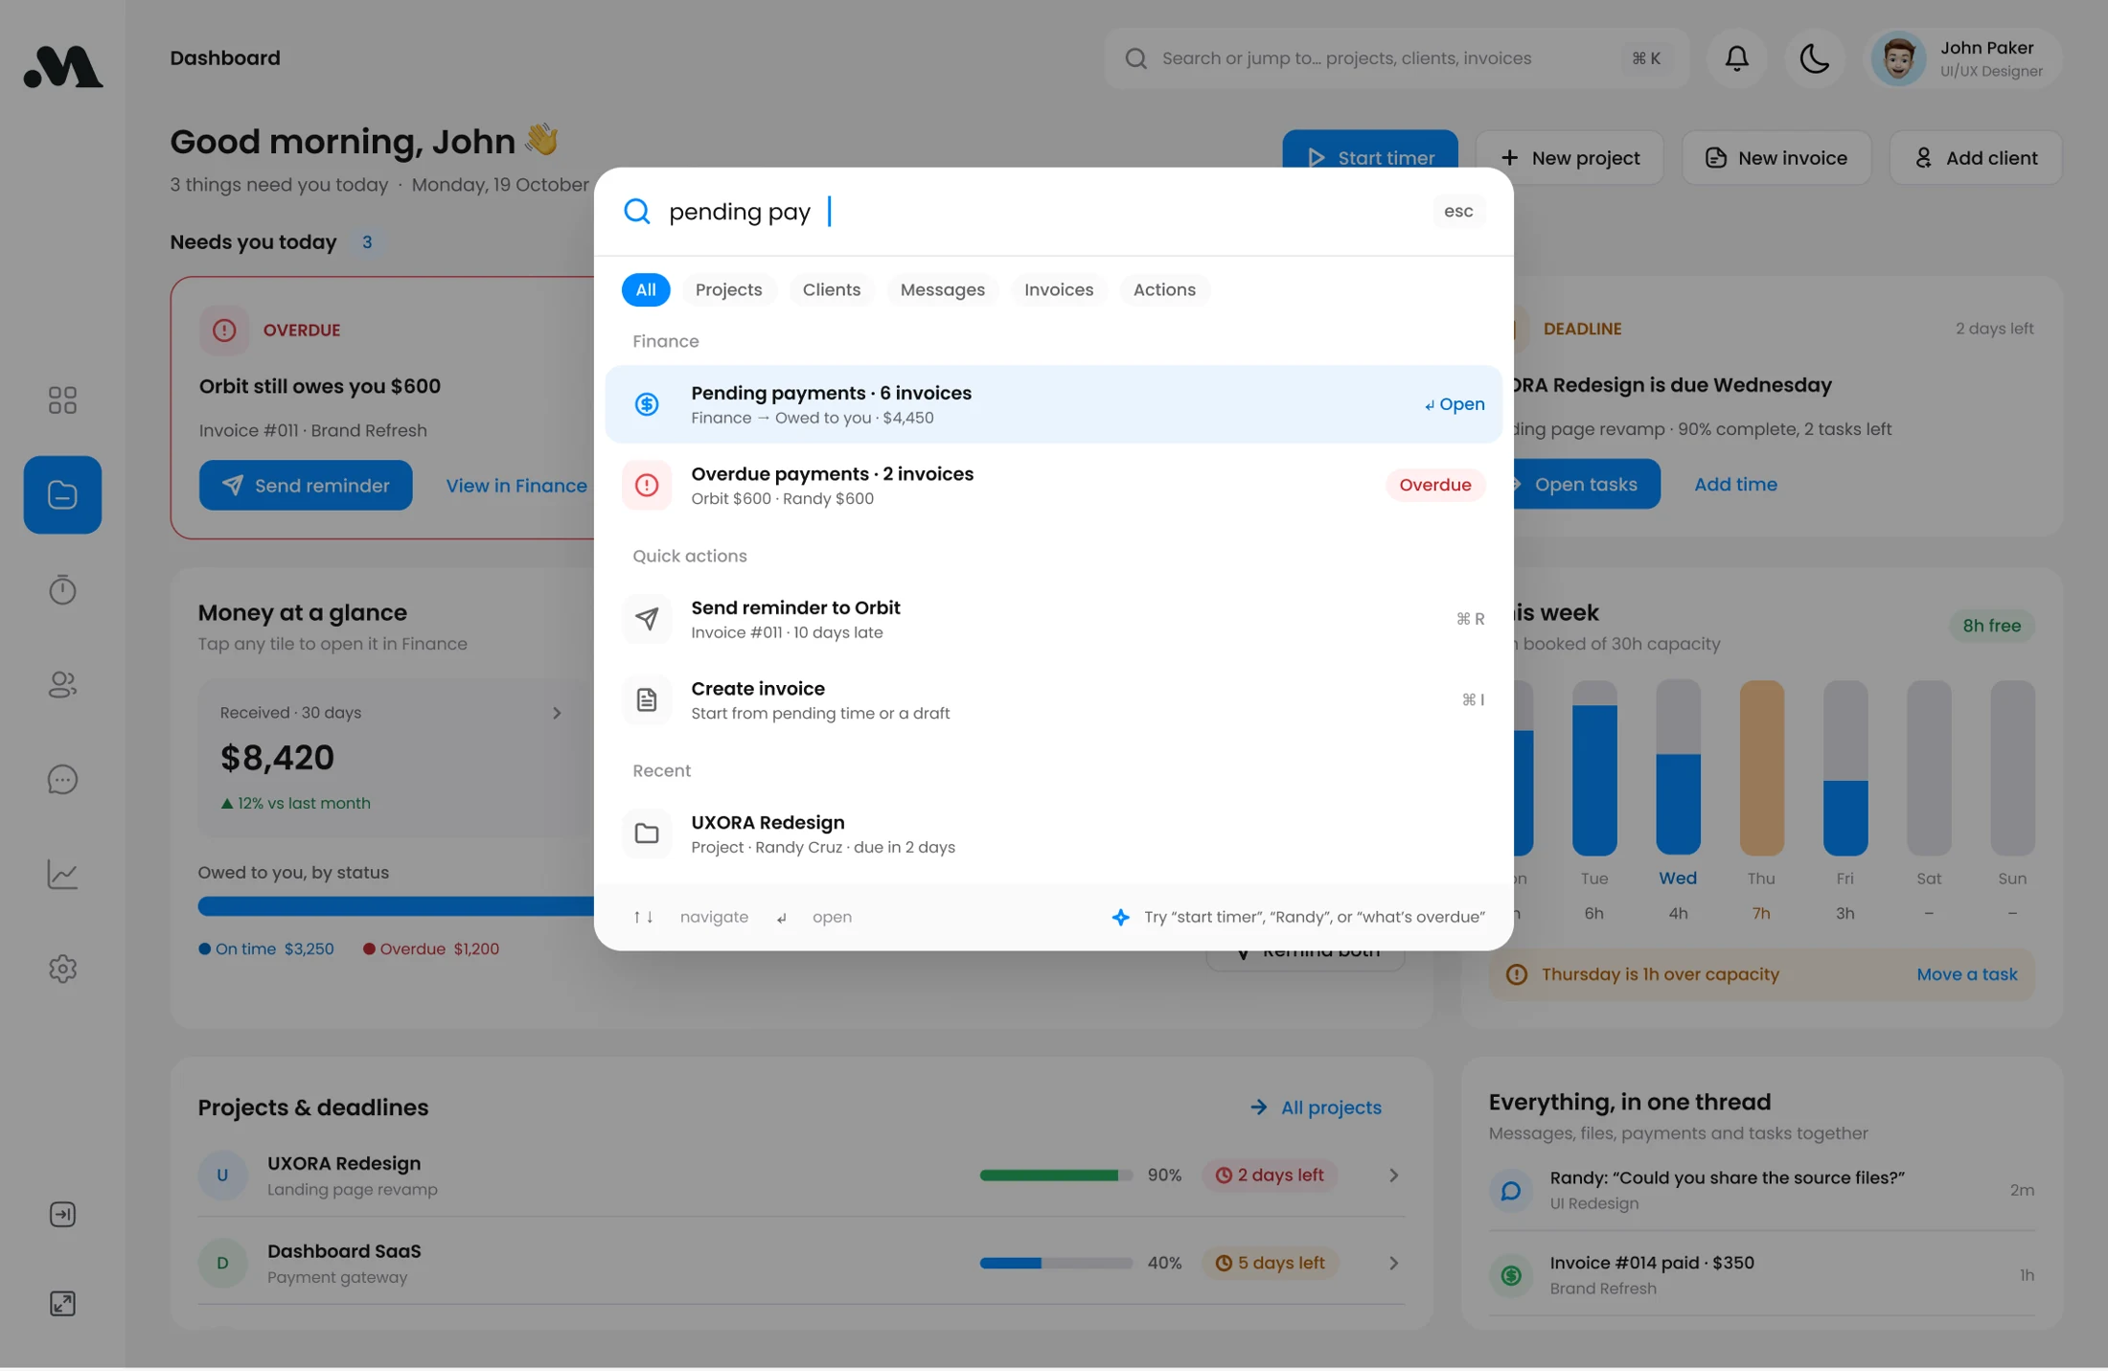Image resolution: width=2108 pixels, height=1371 pixels.
Task: Click the Wed hours bar in week chart
Action: click(1678, 768)
